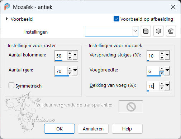Image resolution: width=181 pixels, height=139 pixels.
Task: Click inside the Aantal rijen value field
Action: pos(61,71)
